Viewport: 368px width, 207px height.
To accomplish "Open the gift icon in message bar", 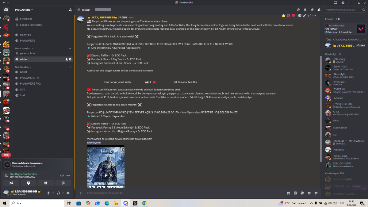I will coord(288,193).
